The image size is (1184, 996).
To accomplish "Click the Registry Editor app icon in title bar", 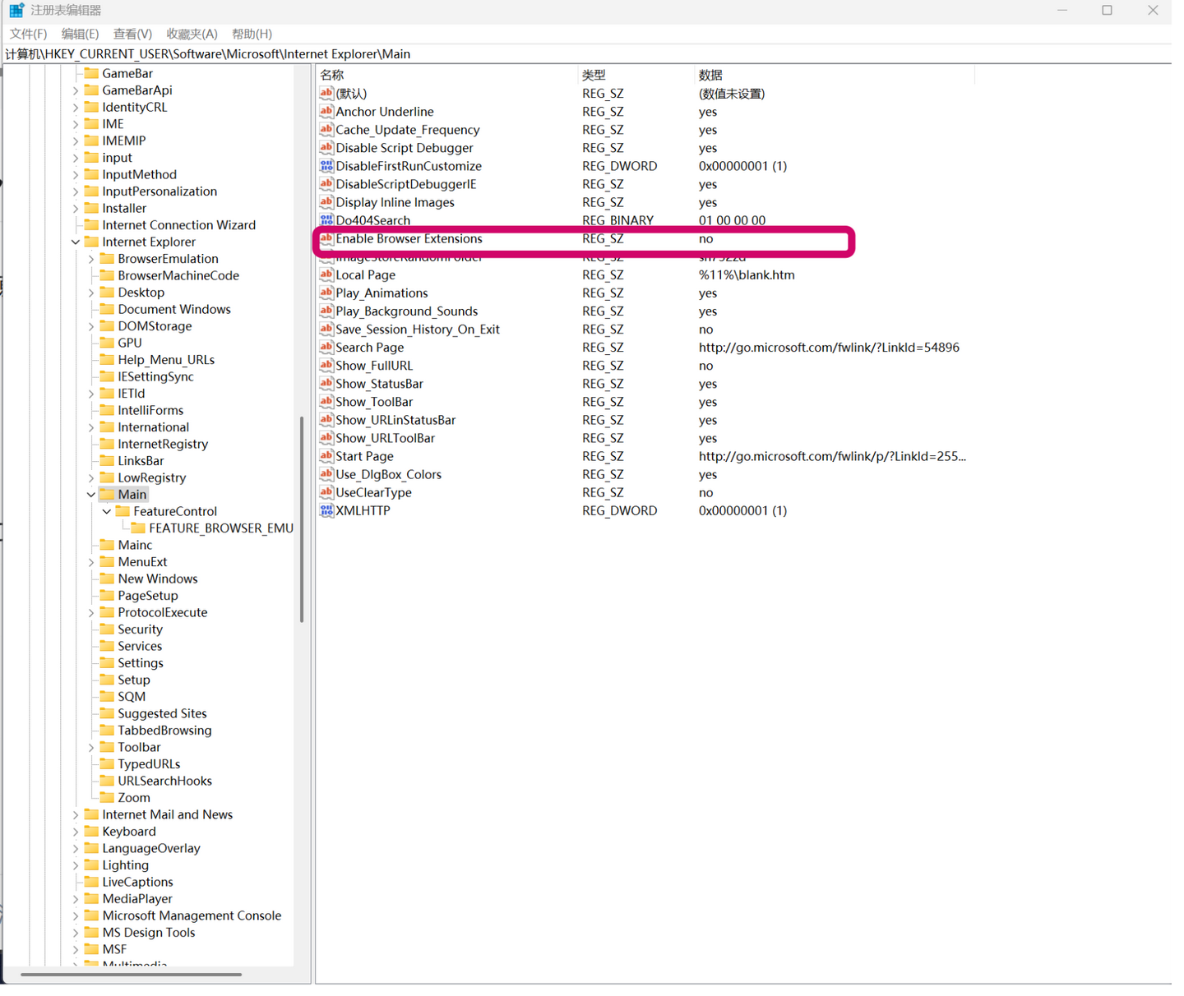I will tap(16, 10).
